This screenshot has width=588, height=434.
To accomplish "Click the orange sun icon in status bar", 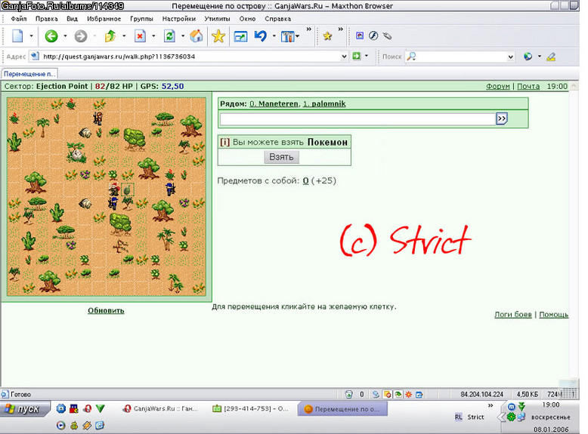I will tap(409, 394).
